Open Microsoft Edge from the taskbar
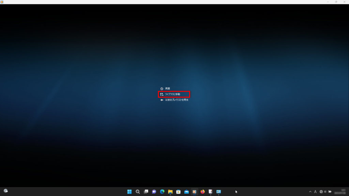The width and height of the screenshot is (349, 196). [x=162, y=192]
